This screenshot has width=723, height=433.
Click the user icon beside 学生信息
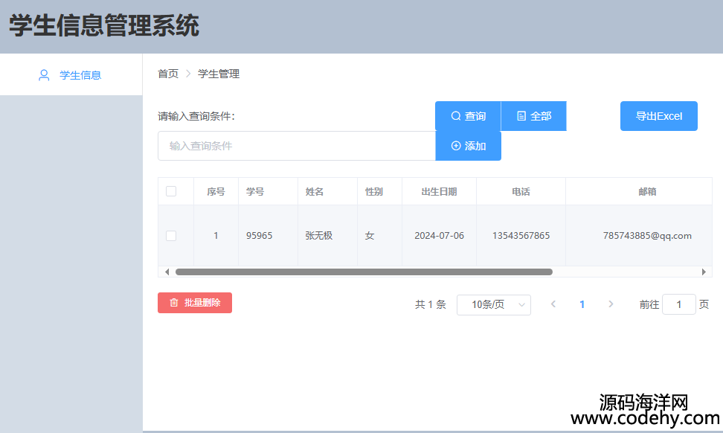44,75
